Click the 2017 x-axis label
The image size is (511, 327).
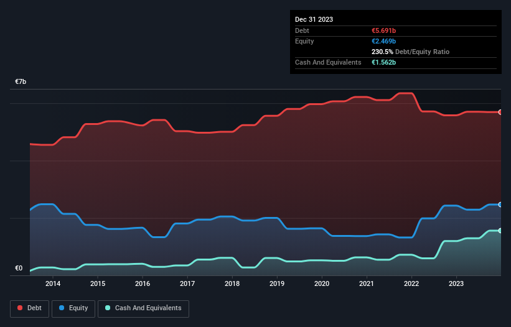click(187, 283)
